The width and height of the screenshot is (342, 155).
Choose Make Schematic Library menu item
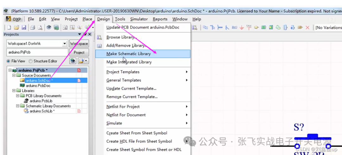tap(143, 54)
